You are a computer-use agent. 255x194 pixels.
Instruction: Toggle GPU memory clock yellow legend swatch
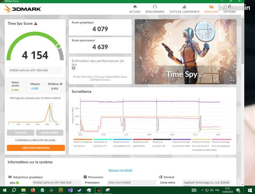[x=201, y=140]
